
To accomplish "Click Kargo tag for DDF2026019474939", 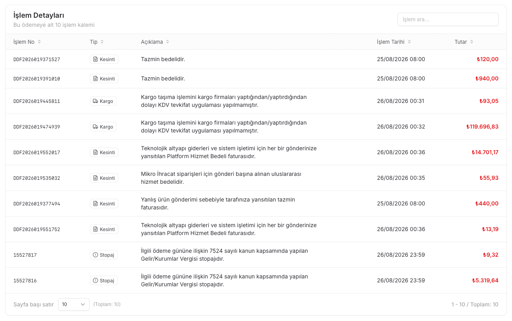I will click(x=103, y=127).
